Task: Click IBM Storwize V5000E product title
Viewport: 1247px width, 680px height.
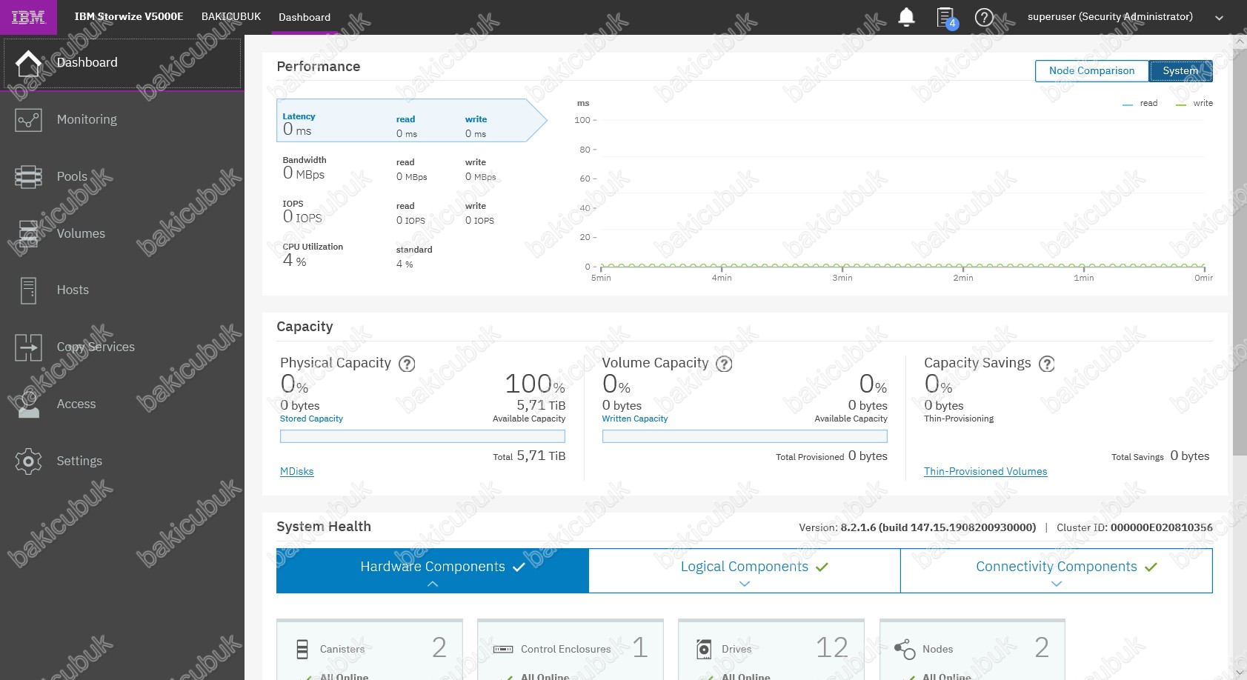Action: coord(129,16)
